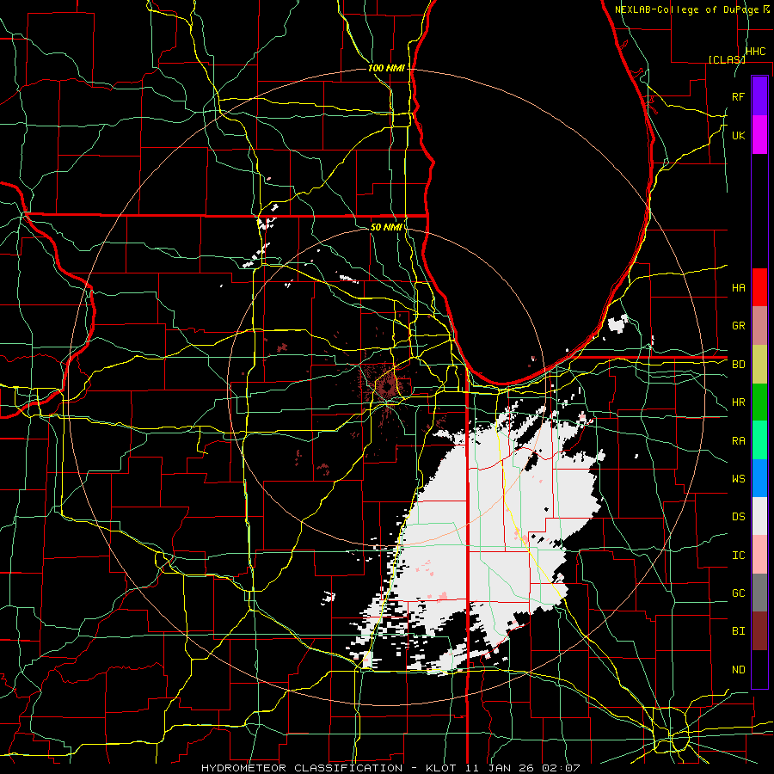Click the HA legend label

(x=738, y=288)
